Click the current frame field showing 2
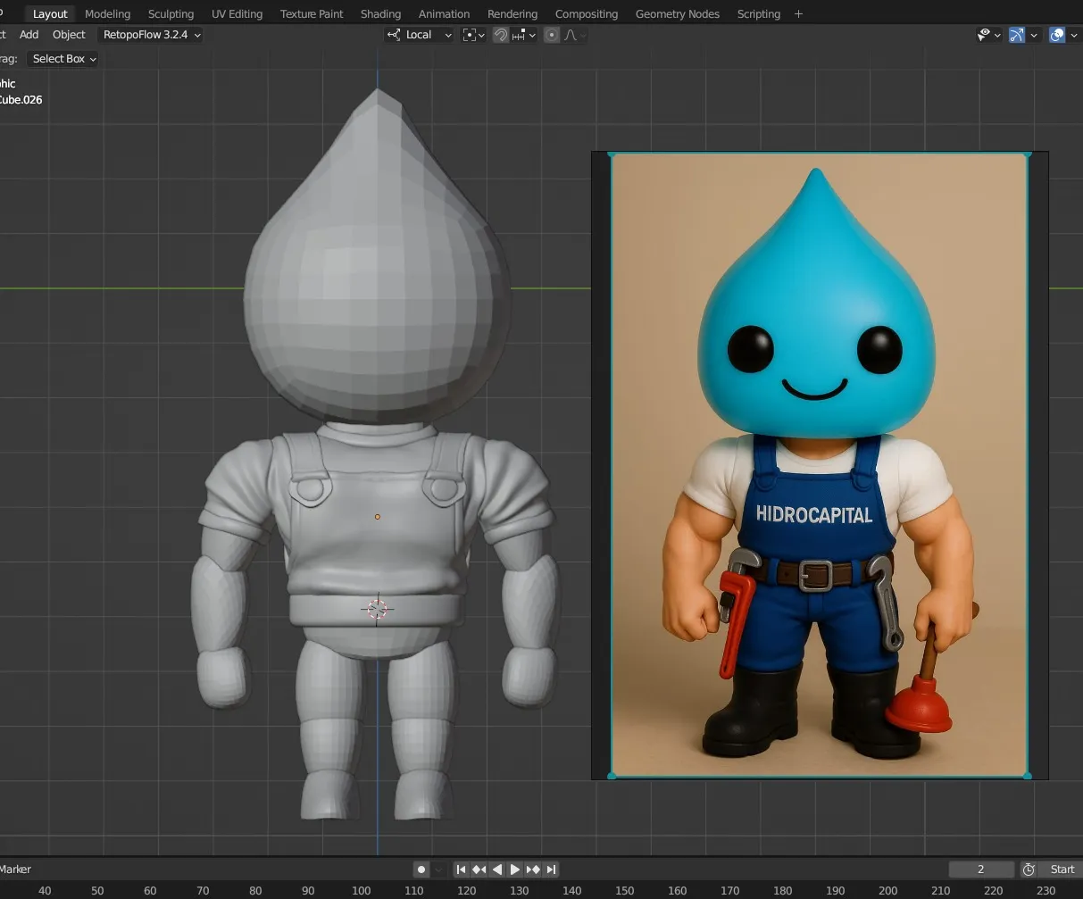This screenshot has height=899, width=1083. point(981,870)
